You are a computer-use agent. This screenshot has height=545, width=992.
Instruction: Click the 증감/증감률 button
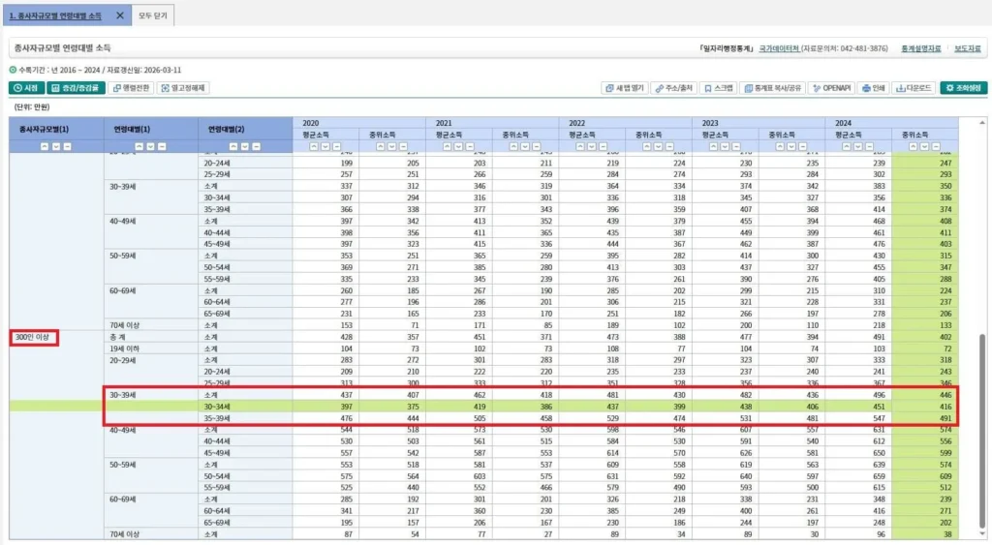point(76,88)
